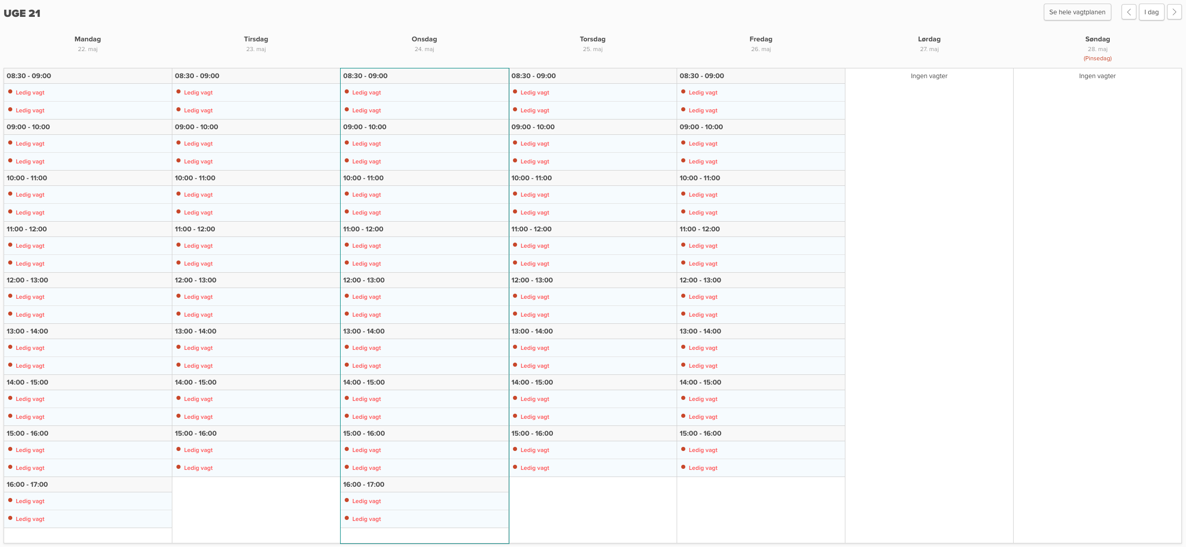Click red dot of second Monday 16:00 shift
The height and width of the screenshot is (547, 1186).
click(x=10, y=518)
